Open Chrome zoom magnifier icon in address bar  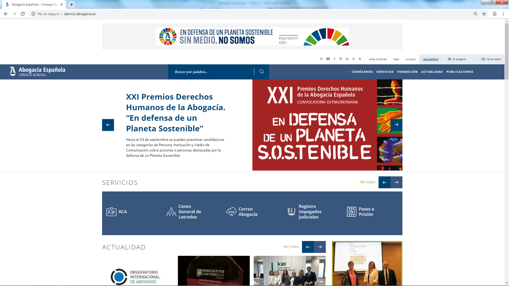click(x=476, y=14)
